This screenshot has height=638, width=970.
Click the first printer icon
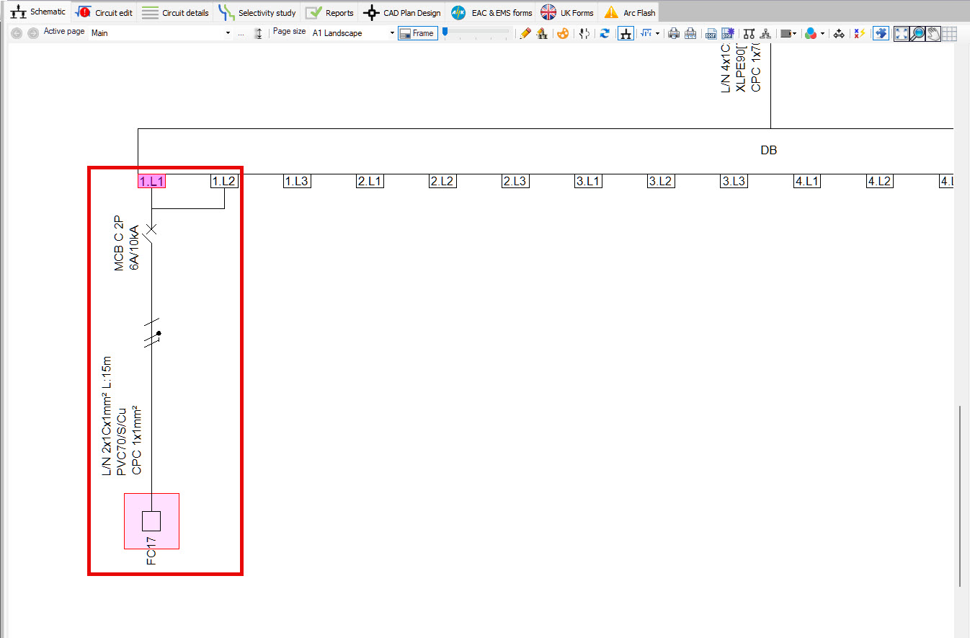pos(674,33)
